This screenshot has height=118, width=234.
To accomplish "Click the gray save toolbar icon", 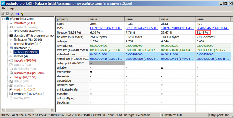I will point(7,14).
